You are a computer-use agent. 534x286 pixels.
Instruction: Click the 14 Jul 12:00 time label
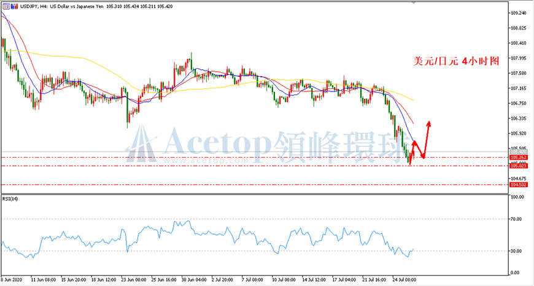pos(315,279)
